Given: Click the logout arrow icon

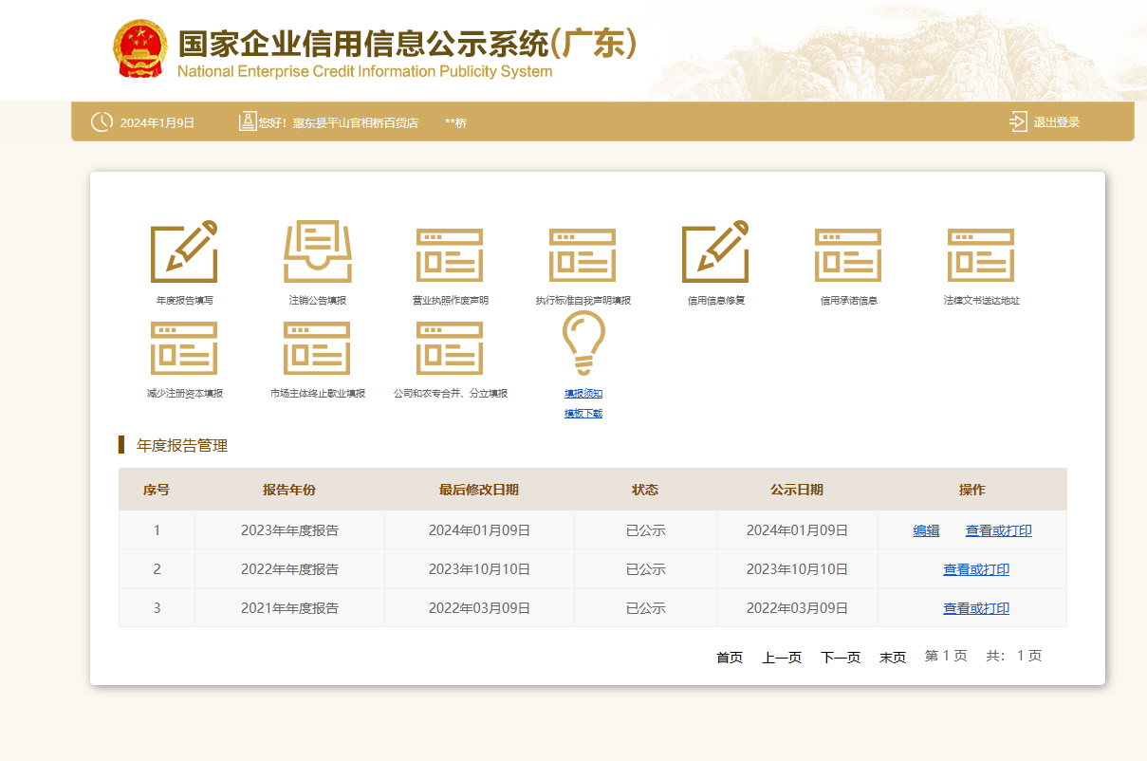Looking at the screenshot, I should pyautogui.click(x=1019, y=121).
